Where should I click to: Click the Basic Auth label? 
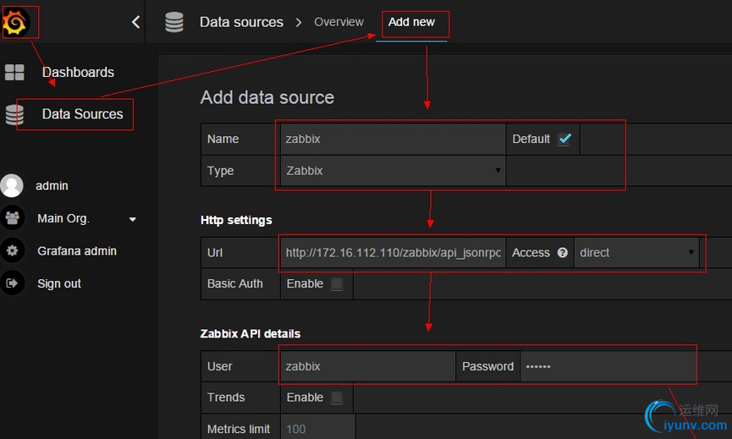(x=234, y=283)
